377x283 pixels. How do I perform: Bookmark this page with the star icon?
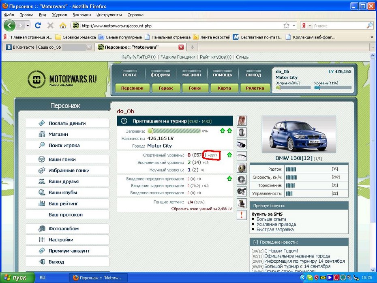pyautogui.click(x=286, y=26)
